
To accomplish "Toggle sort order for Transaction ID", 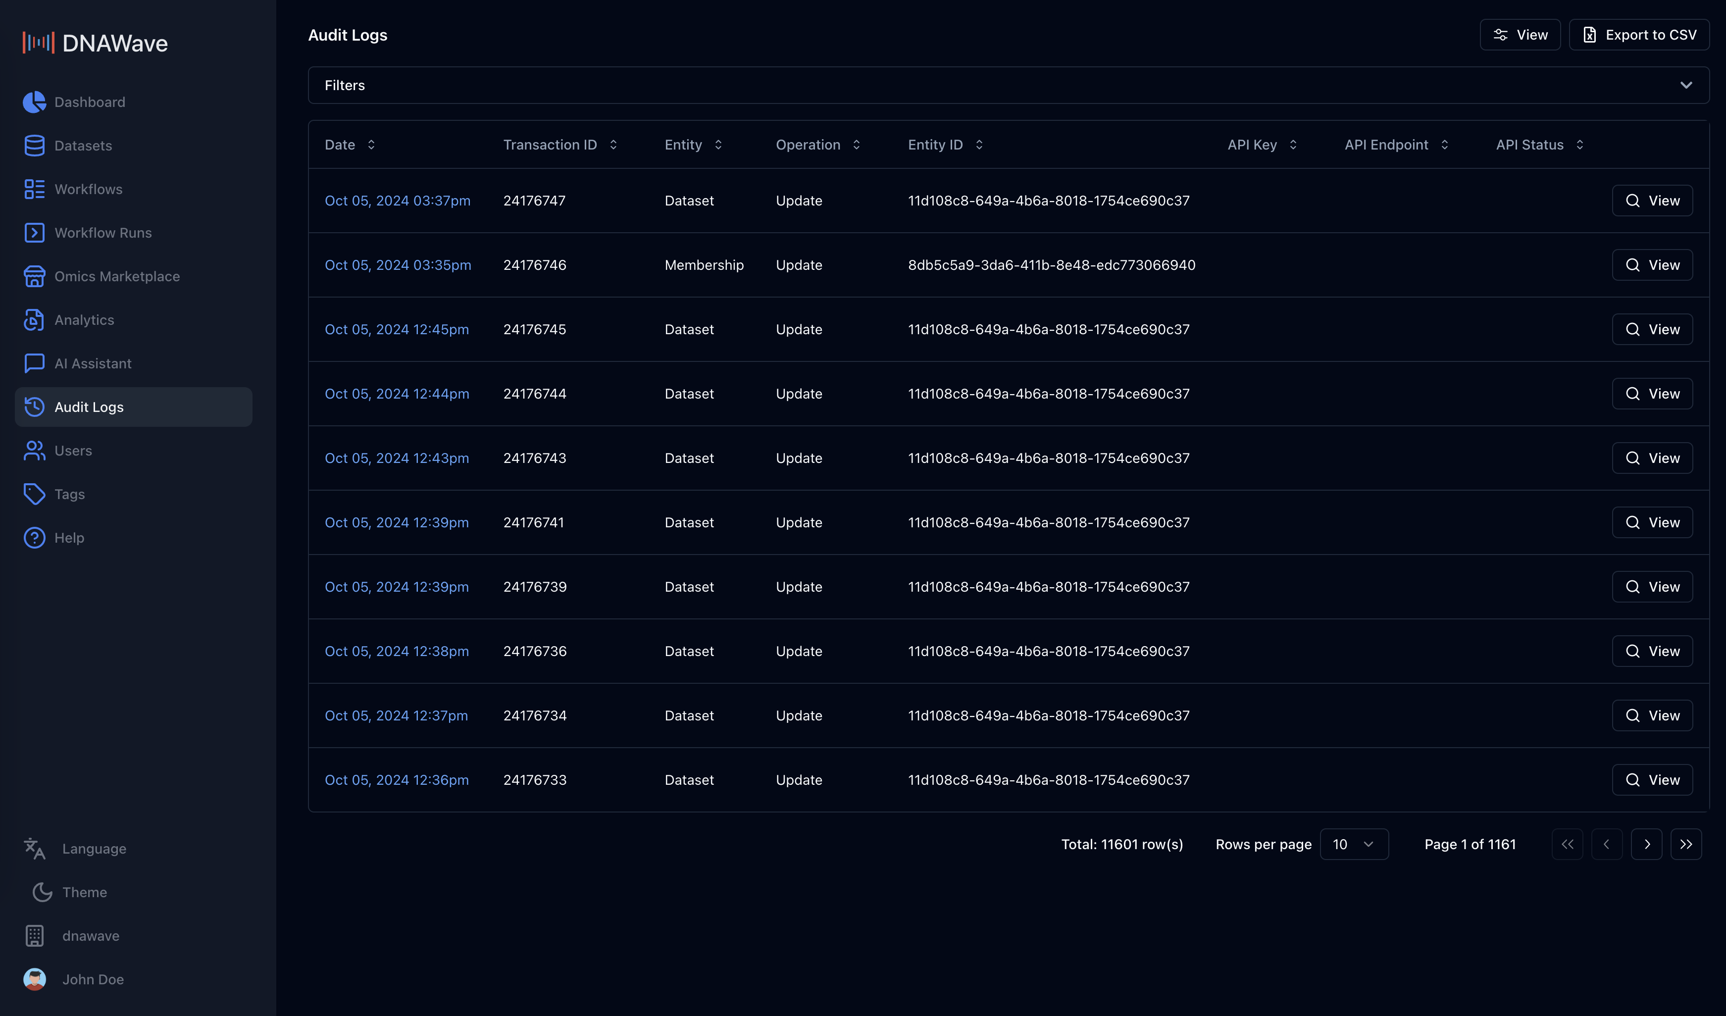I will tap(613, 145).
